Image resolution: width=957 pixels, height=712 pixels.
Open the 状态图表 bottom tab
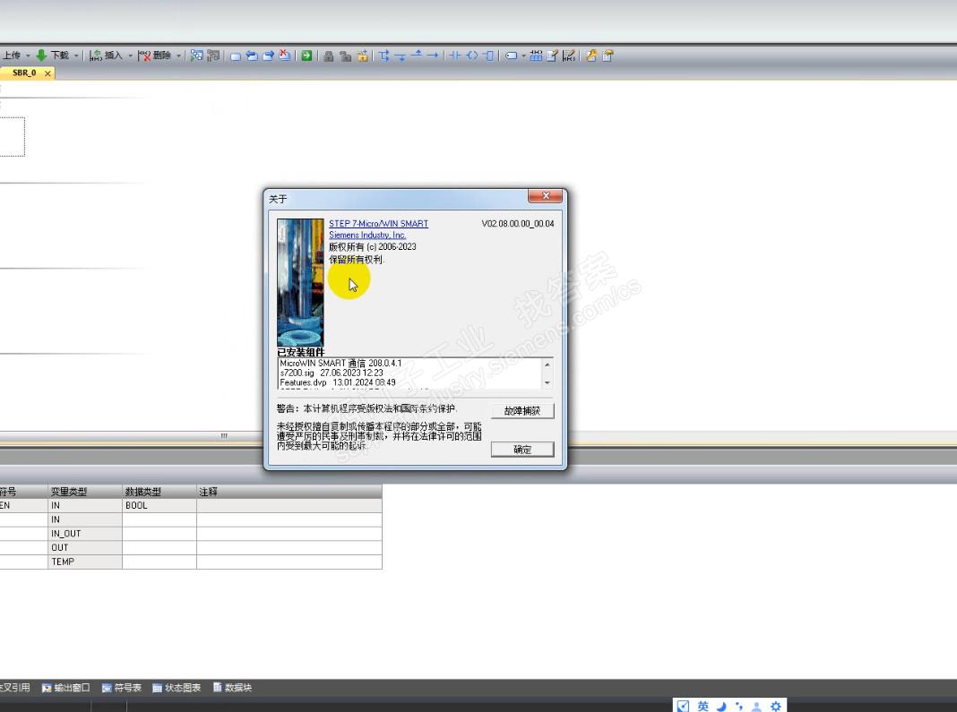point(177,688)
